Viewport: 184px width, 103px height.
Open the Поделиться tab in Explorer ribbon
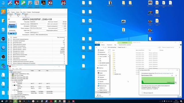tap(109, 45)
